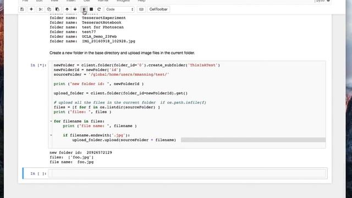This screenshot has width=352, height=198.
Task: Click the 'file name: foo.jpg' output line
Action: pyautogui.click(x=71, y=162)
